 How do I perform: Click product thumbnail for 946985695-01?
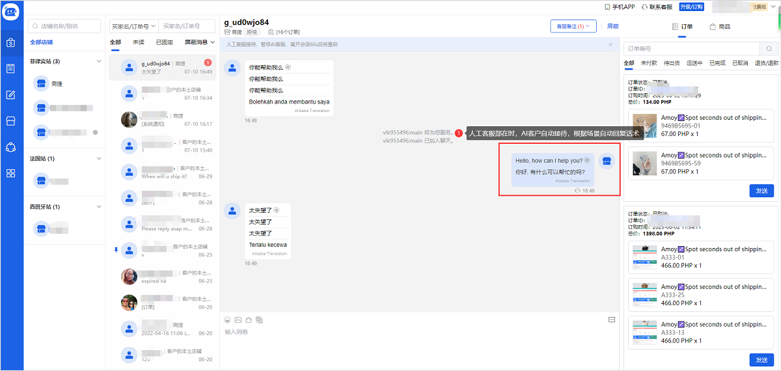[x=646, y=126]
